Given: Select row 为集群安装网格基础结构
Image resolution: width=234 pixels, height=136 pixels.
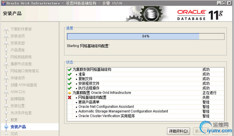Looking at the screenshot, I should click(x=146, y=69).
